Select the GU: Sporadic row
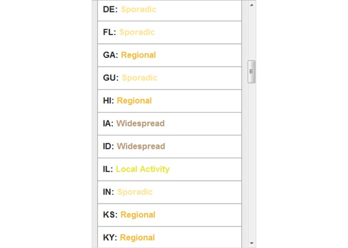348x248 pixels. pyautogui.click(x=170, y=78)
